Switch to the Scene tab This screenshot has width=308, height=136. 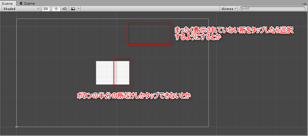coord(8,3)
